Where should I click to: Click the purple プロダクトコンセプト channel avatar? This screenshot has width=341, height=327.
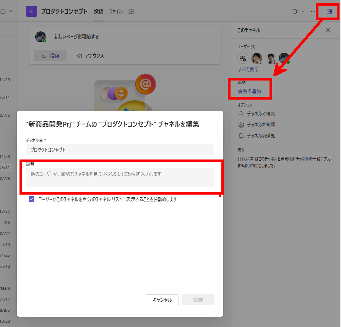click(31, 11)
